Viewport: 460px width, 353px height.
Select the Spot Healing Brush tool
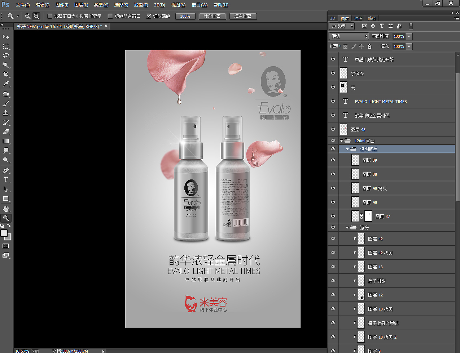[6, 94]
